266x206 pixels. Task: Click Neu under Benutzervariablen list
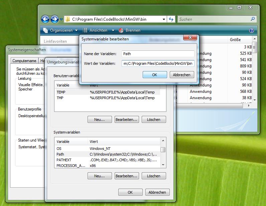[99, 119]
